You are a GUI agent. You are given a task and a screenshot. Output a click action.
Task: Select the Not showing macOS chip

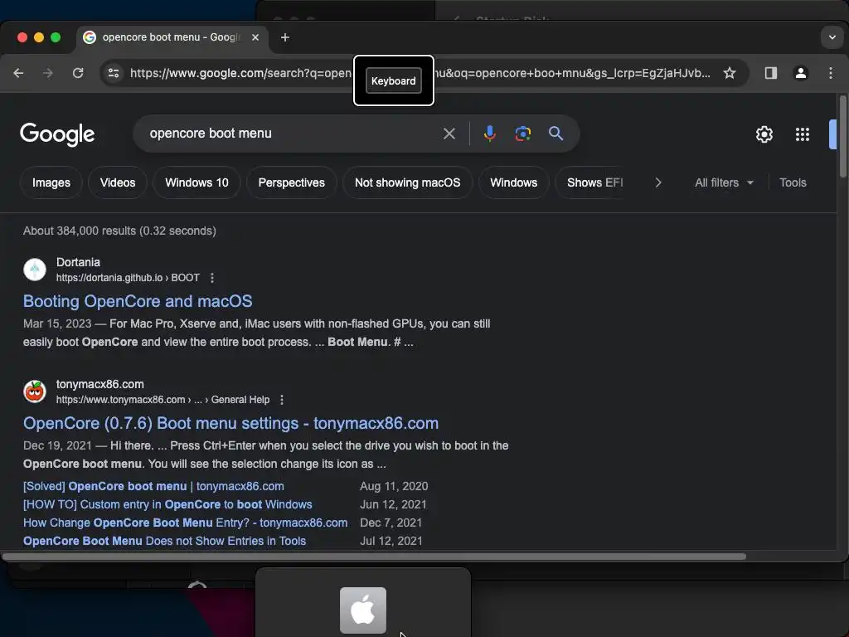(407, 182)
